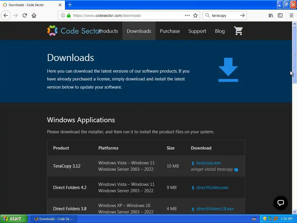
Task: Click the page scrollbar thumb
Action: click(294, 55)
